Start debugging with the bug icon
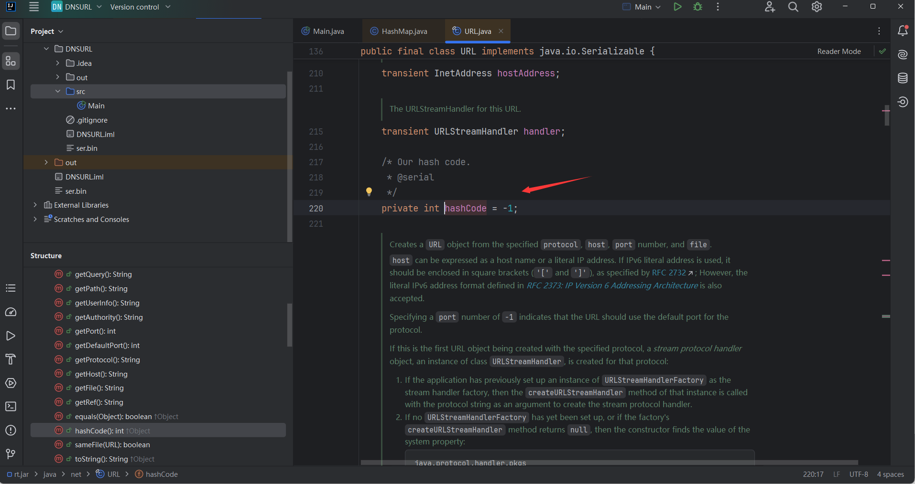 (x=698, y=7)
